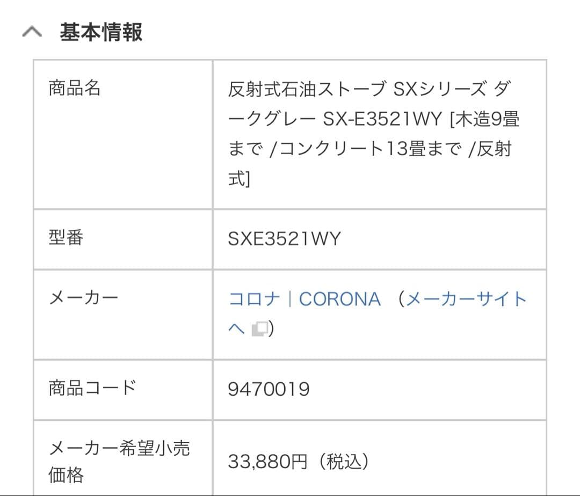Click the product code 9470019
The height and width of the screenshot is (496, 580).
pos(269,389)
